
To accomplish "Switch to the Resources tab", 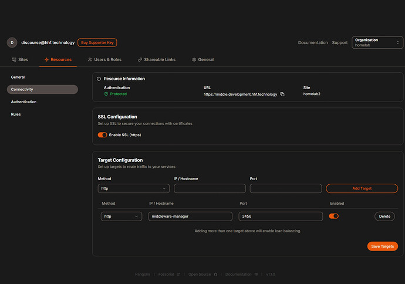I will point(58,60).
